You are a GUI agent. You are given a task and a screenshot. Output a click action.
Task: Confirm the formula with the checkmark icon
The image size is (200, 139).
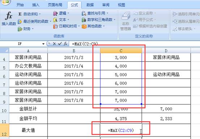click(x=60, y=44)
